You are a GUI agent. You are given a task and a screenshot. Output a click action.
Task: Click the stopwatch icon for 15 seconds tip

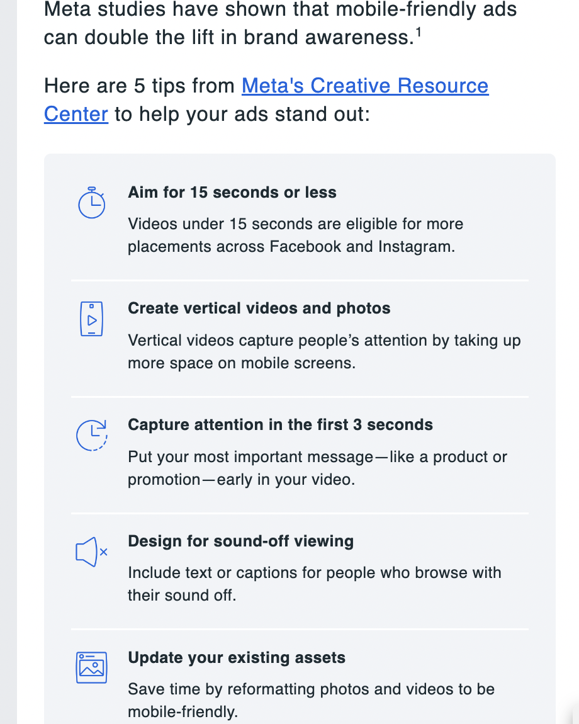91,203
